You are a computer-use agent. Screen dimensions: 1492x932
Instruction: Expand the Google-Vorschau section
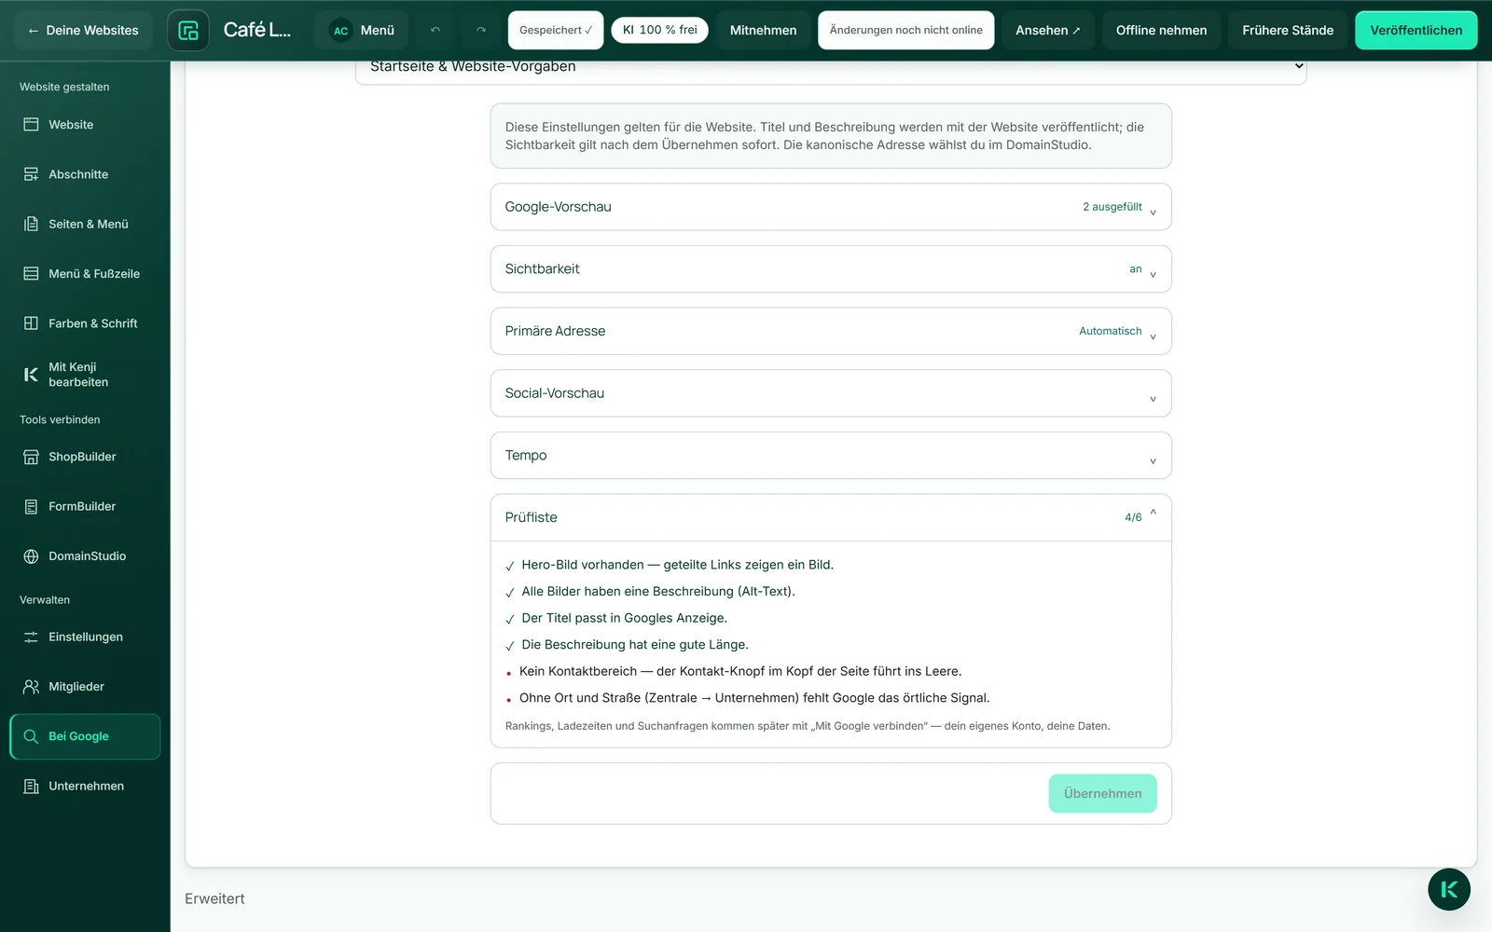831,207
